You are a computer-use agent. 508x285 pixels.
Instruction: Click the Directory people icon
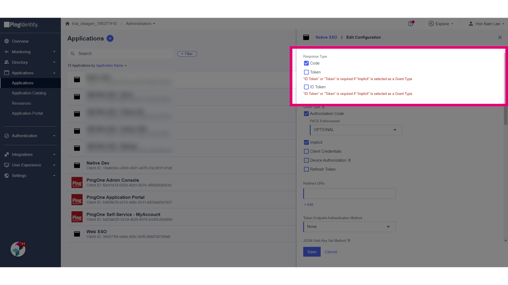pos(7,62)
